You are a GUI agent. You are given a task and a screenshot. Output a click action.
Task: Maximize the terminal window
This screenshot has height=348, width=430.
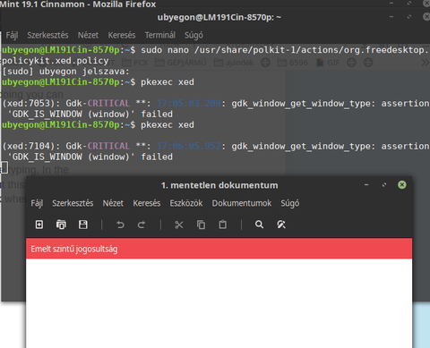(x=409, y=17)
